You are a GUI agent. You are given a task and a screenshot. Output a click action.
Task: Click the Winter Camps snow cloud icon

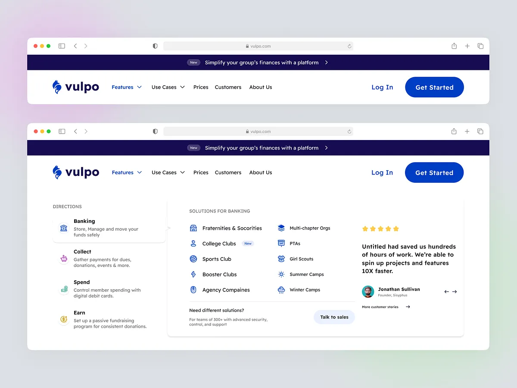pyautogui.click(x=281, y=290)
